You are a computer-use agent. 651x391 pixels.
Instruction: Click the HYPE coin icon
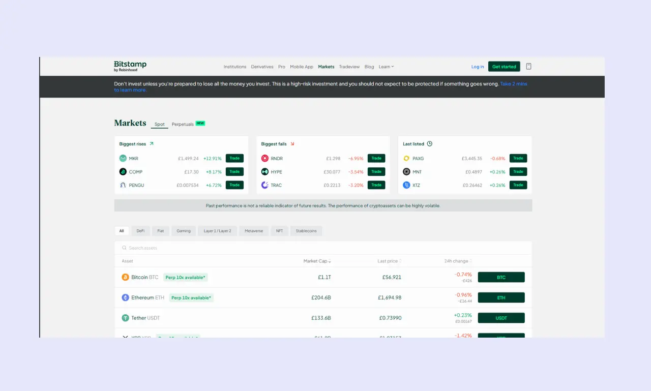point(264,172)
